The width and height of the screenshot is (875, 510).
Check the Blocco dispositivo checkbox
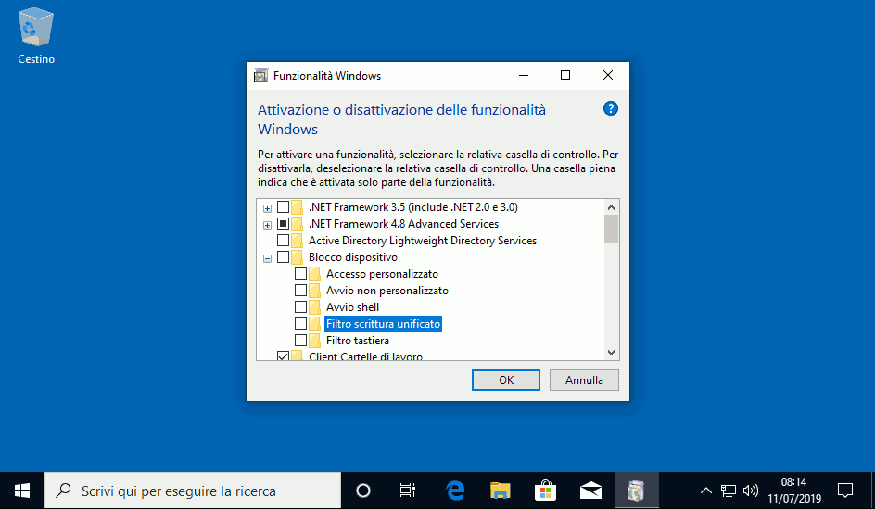pos(284,257)
